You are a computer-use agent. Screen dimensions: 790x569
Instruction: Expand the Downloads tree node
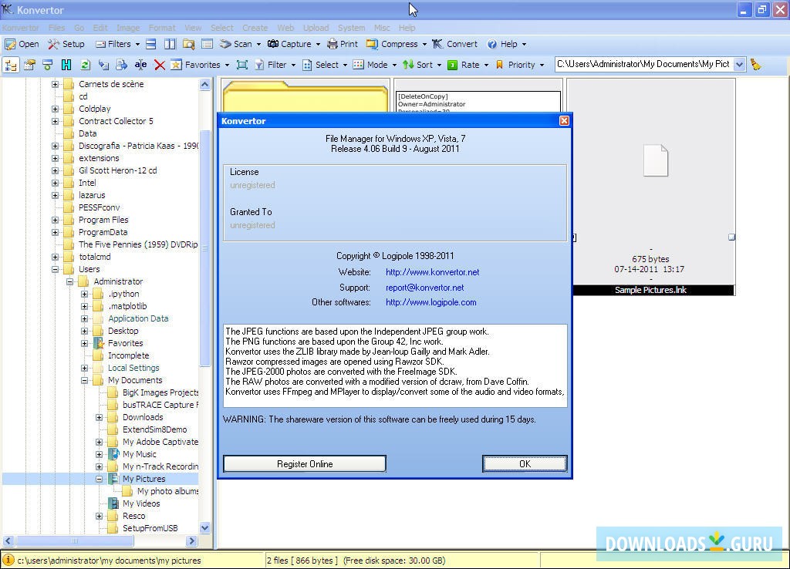click(100, 417)
